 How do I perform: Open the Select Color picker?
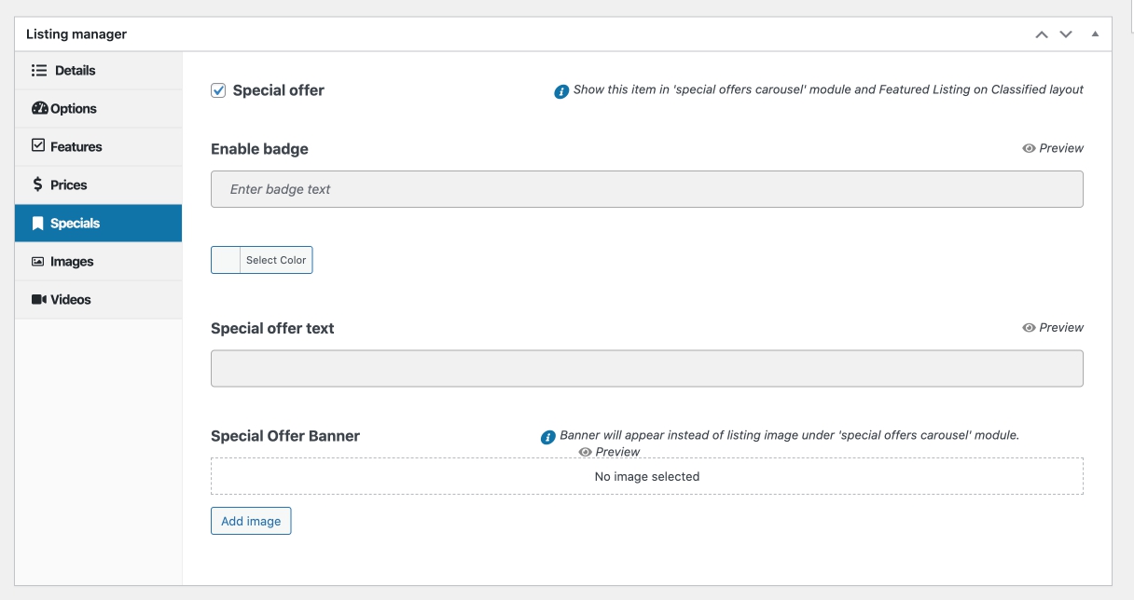pyautogui.click(x=262, y=261)
